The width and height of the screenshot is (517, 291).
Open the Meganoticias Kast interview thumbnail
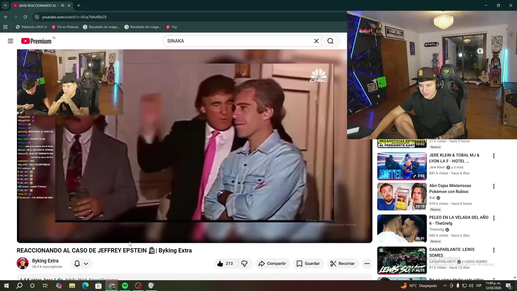coord(402,143)
